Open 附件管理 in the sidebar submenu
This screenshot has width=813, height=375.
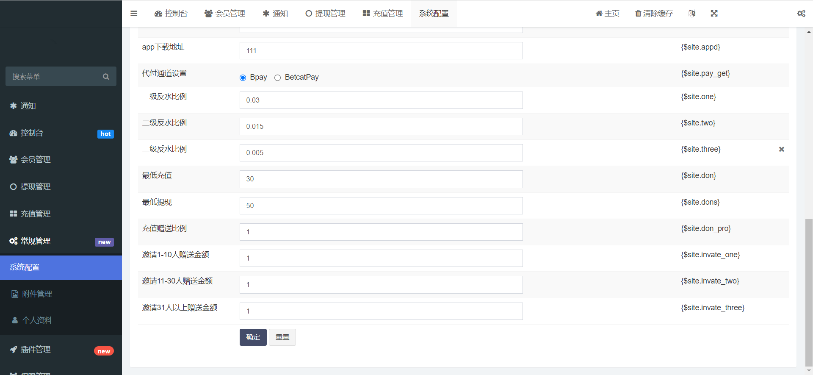pyautogui.click(x=37, y=294)
